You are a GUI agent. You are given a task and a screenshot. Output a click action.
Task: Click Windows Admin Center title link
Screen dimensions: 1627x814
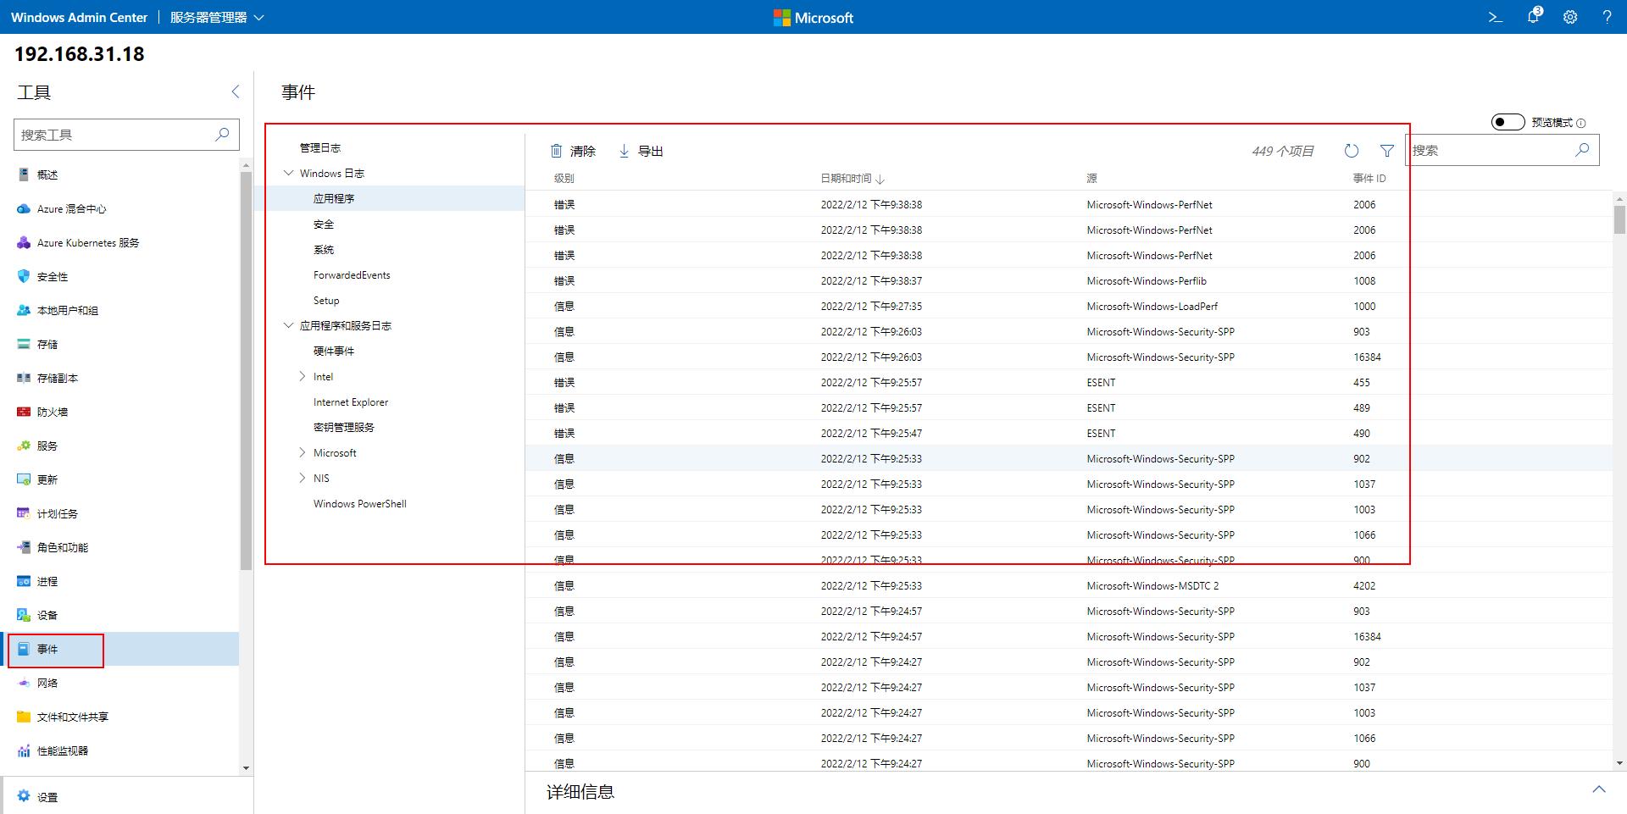click(x=79, y=17)
